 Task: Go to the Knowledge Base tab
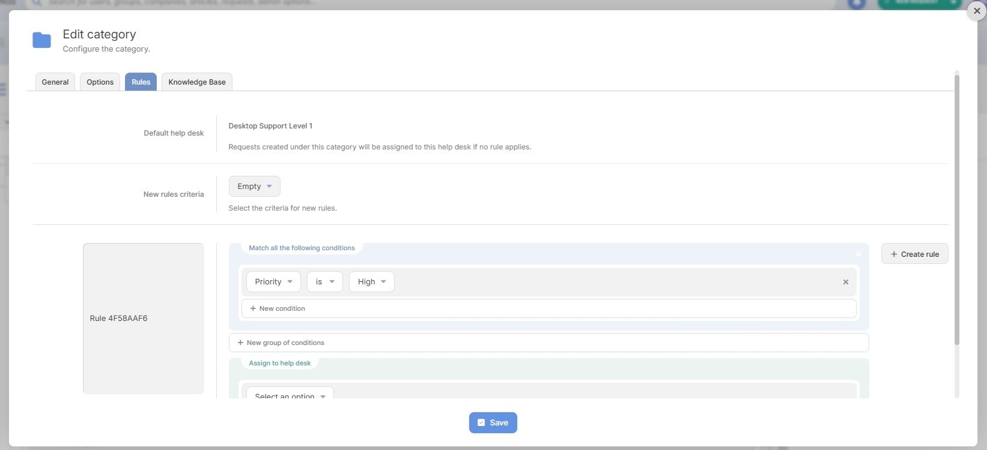(x=196, y=82)
